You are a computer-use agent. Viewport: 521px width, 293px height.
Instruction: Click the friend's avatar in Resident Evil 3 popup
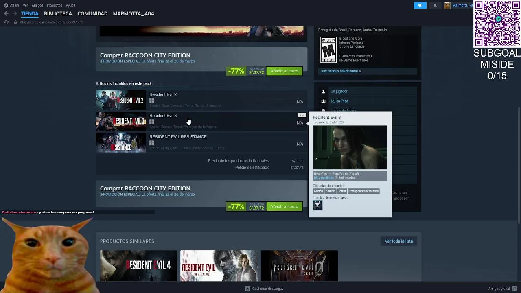pos(317,205)
